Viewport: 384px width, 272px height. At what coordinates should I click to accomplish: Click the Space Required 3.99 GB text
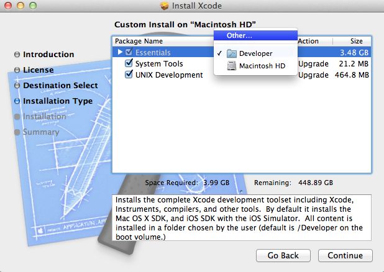tap(187, 183)
